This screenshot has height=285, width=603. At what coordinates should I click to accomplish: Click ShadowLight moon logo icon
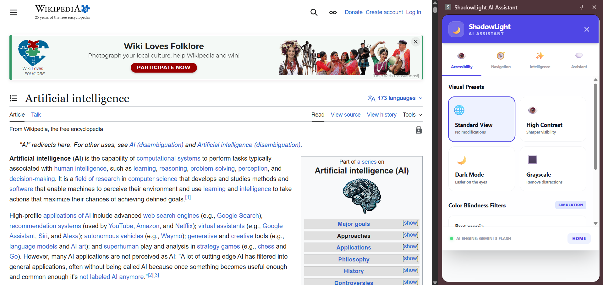(456, 29)
